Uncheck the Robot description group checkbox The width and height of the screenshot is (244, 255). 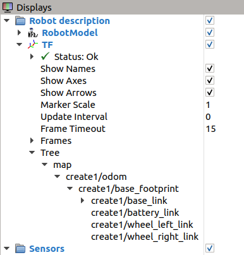[x=210, y=21]
